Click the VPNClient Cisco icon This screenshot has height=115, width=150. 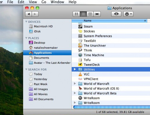coord(80,79)
